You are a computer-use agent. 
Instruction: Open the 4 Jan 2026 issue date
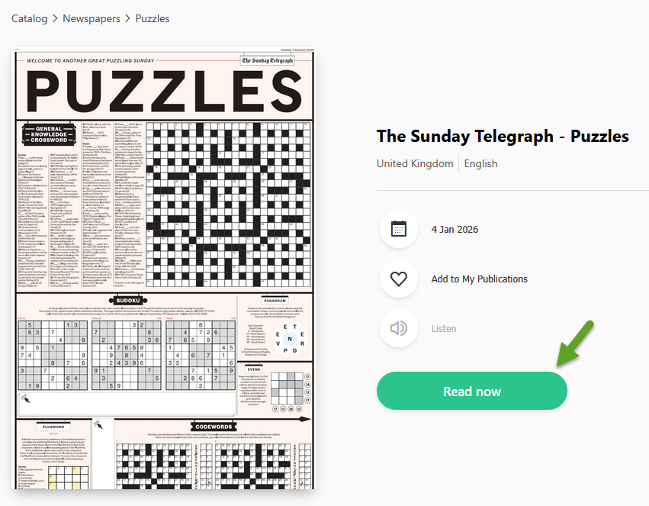455,229
